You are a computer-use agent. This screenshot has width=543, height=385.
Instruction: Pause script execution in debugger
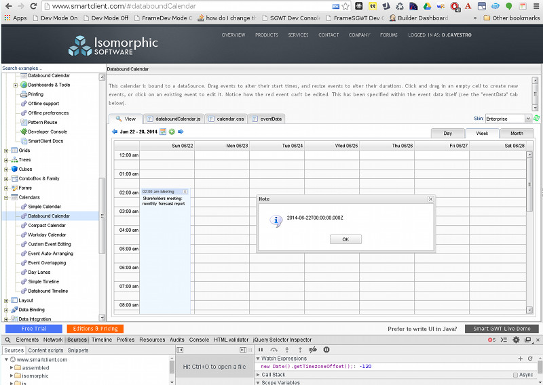coord(261,350)
